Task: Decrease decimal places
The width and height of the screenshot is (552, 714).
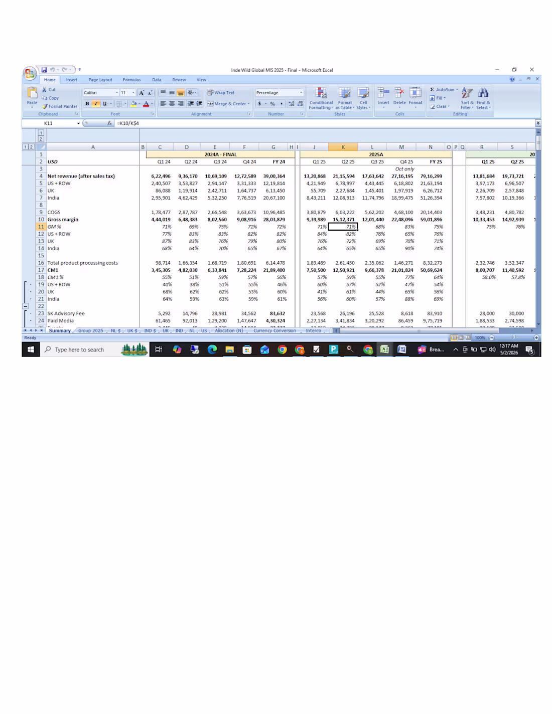Action: [300, 104]
